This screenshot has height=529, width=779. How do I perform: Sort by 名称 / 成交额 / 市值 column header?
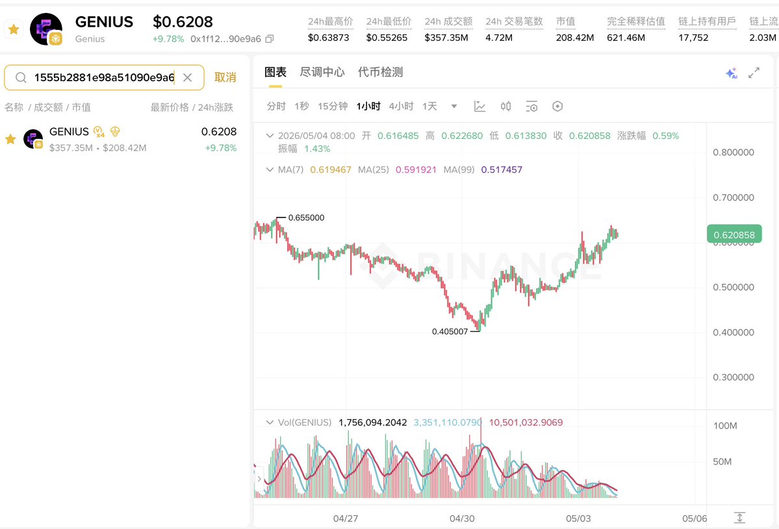coord(47,107)
